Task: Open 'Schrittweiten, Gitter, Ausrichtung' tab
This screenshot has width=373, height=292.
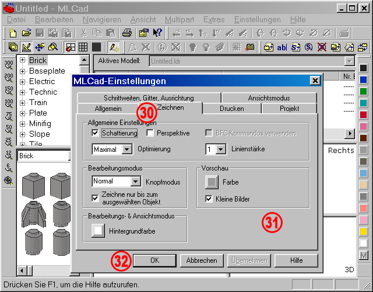Action: click(149, 98)
